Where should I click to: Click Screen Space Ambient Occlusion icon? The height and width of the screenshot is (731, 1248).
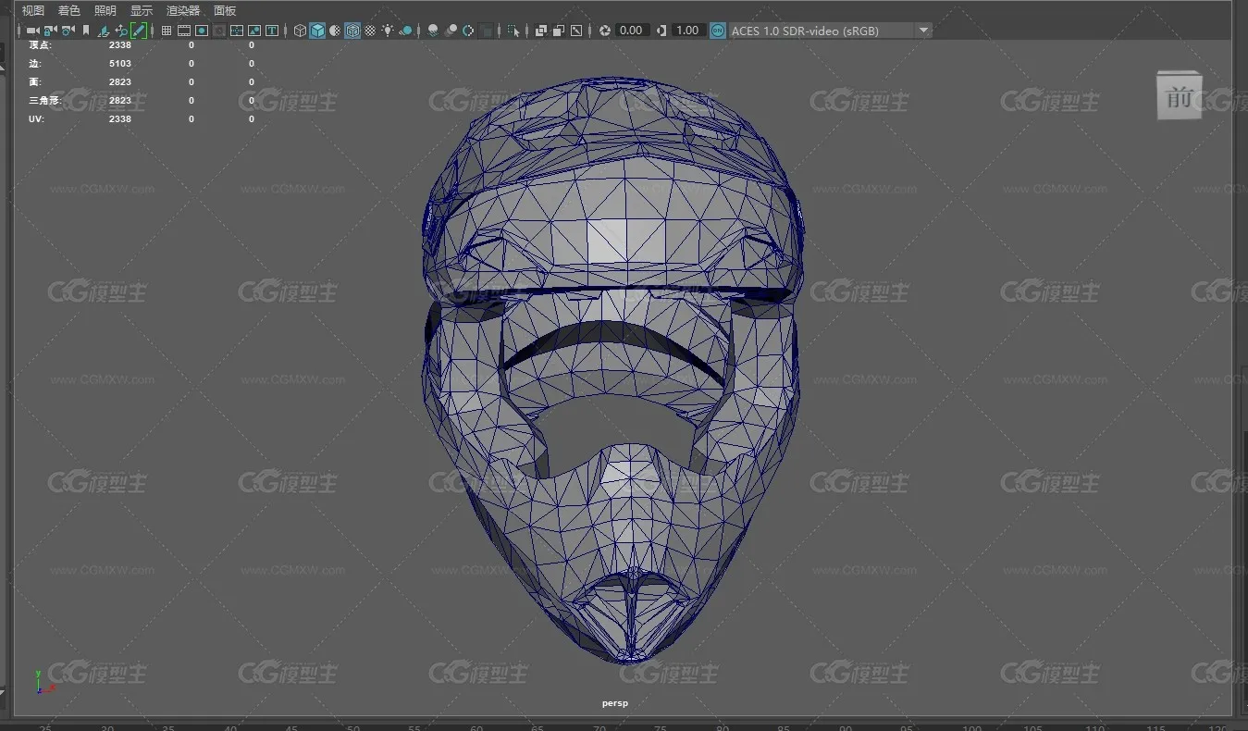point(433,31)
